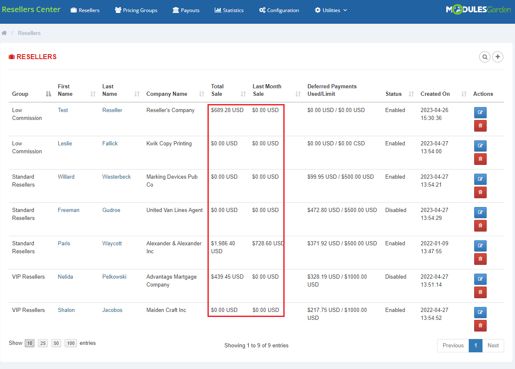The height and width of the screenshot is (369, 515).
Task: Sort by Created On column
Action: (x=443, y=94)
